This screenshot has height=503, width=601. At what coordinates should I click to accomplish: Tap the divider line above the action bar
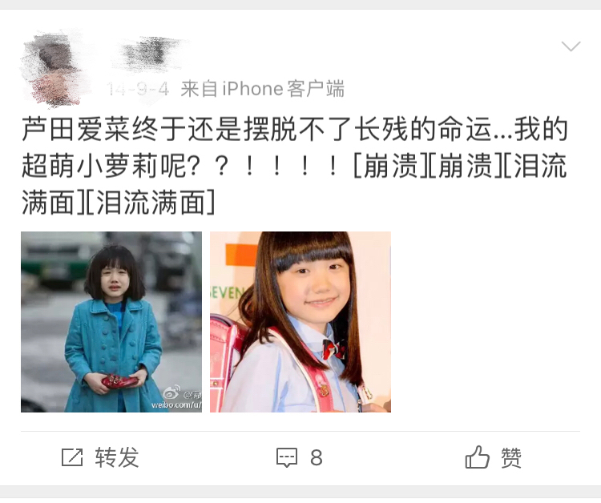pos(300,432)
